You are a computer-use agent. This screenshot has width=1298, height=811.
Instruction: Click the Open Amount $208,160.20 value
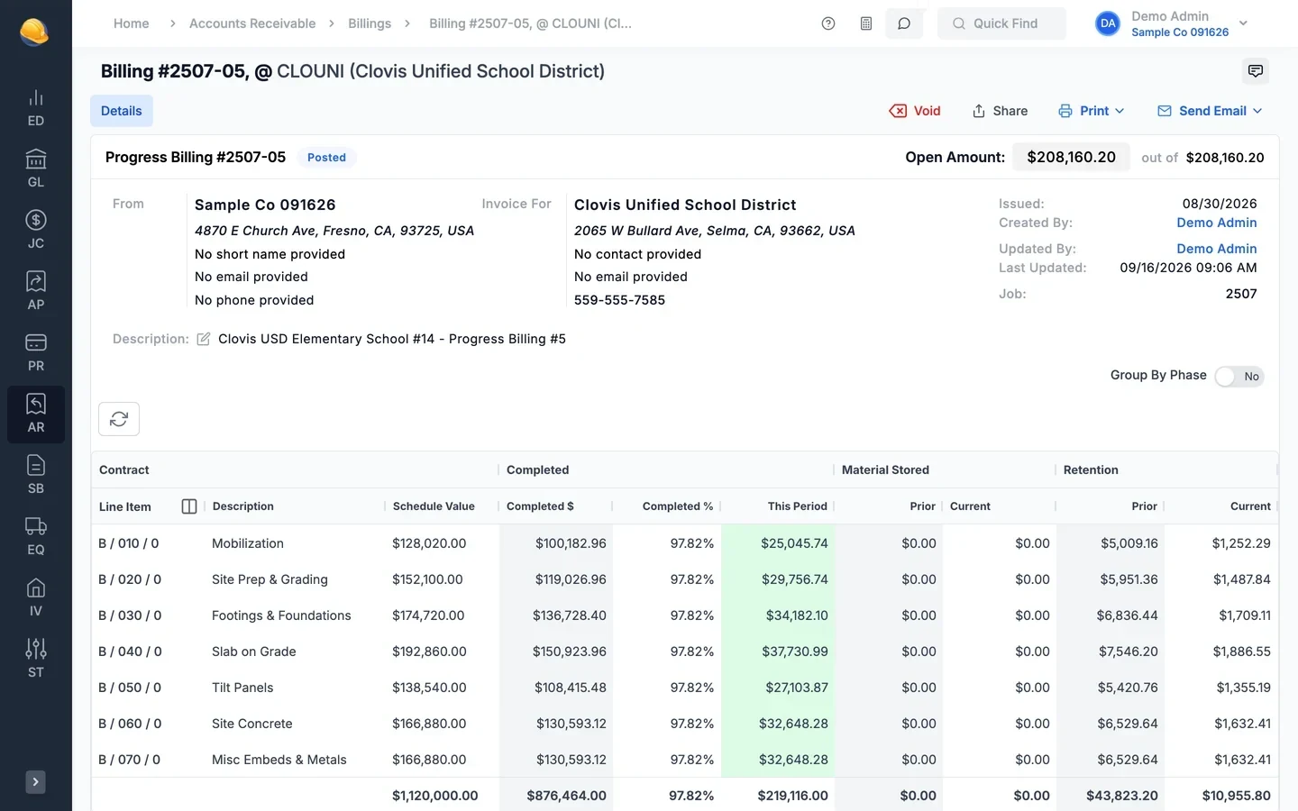click(x=1071, y=158)
